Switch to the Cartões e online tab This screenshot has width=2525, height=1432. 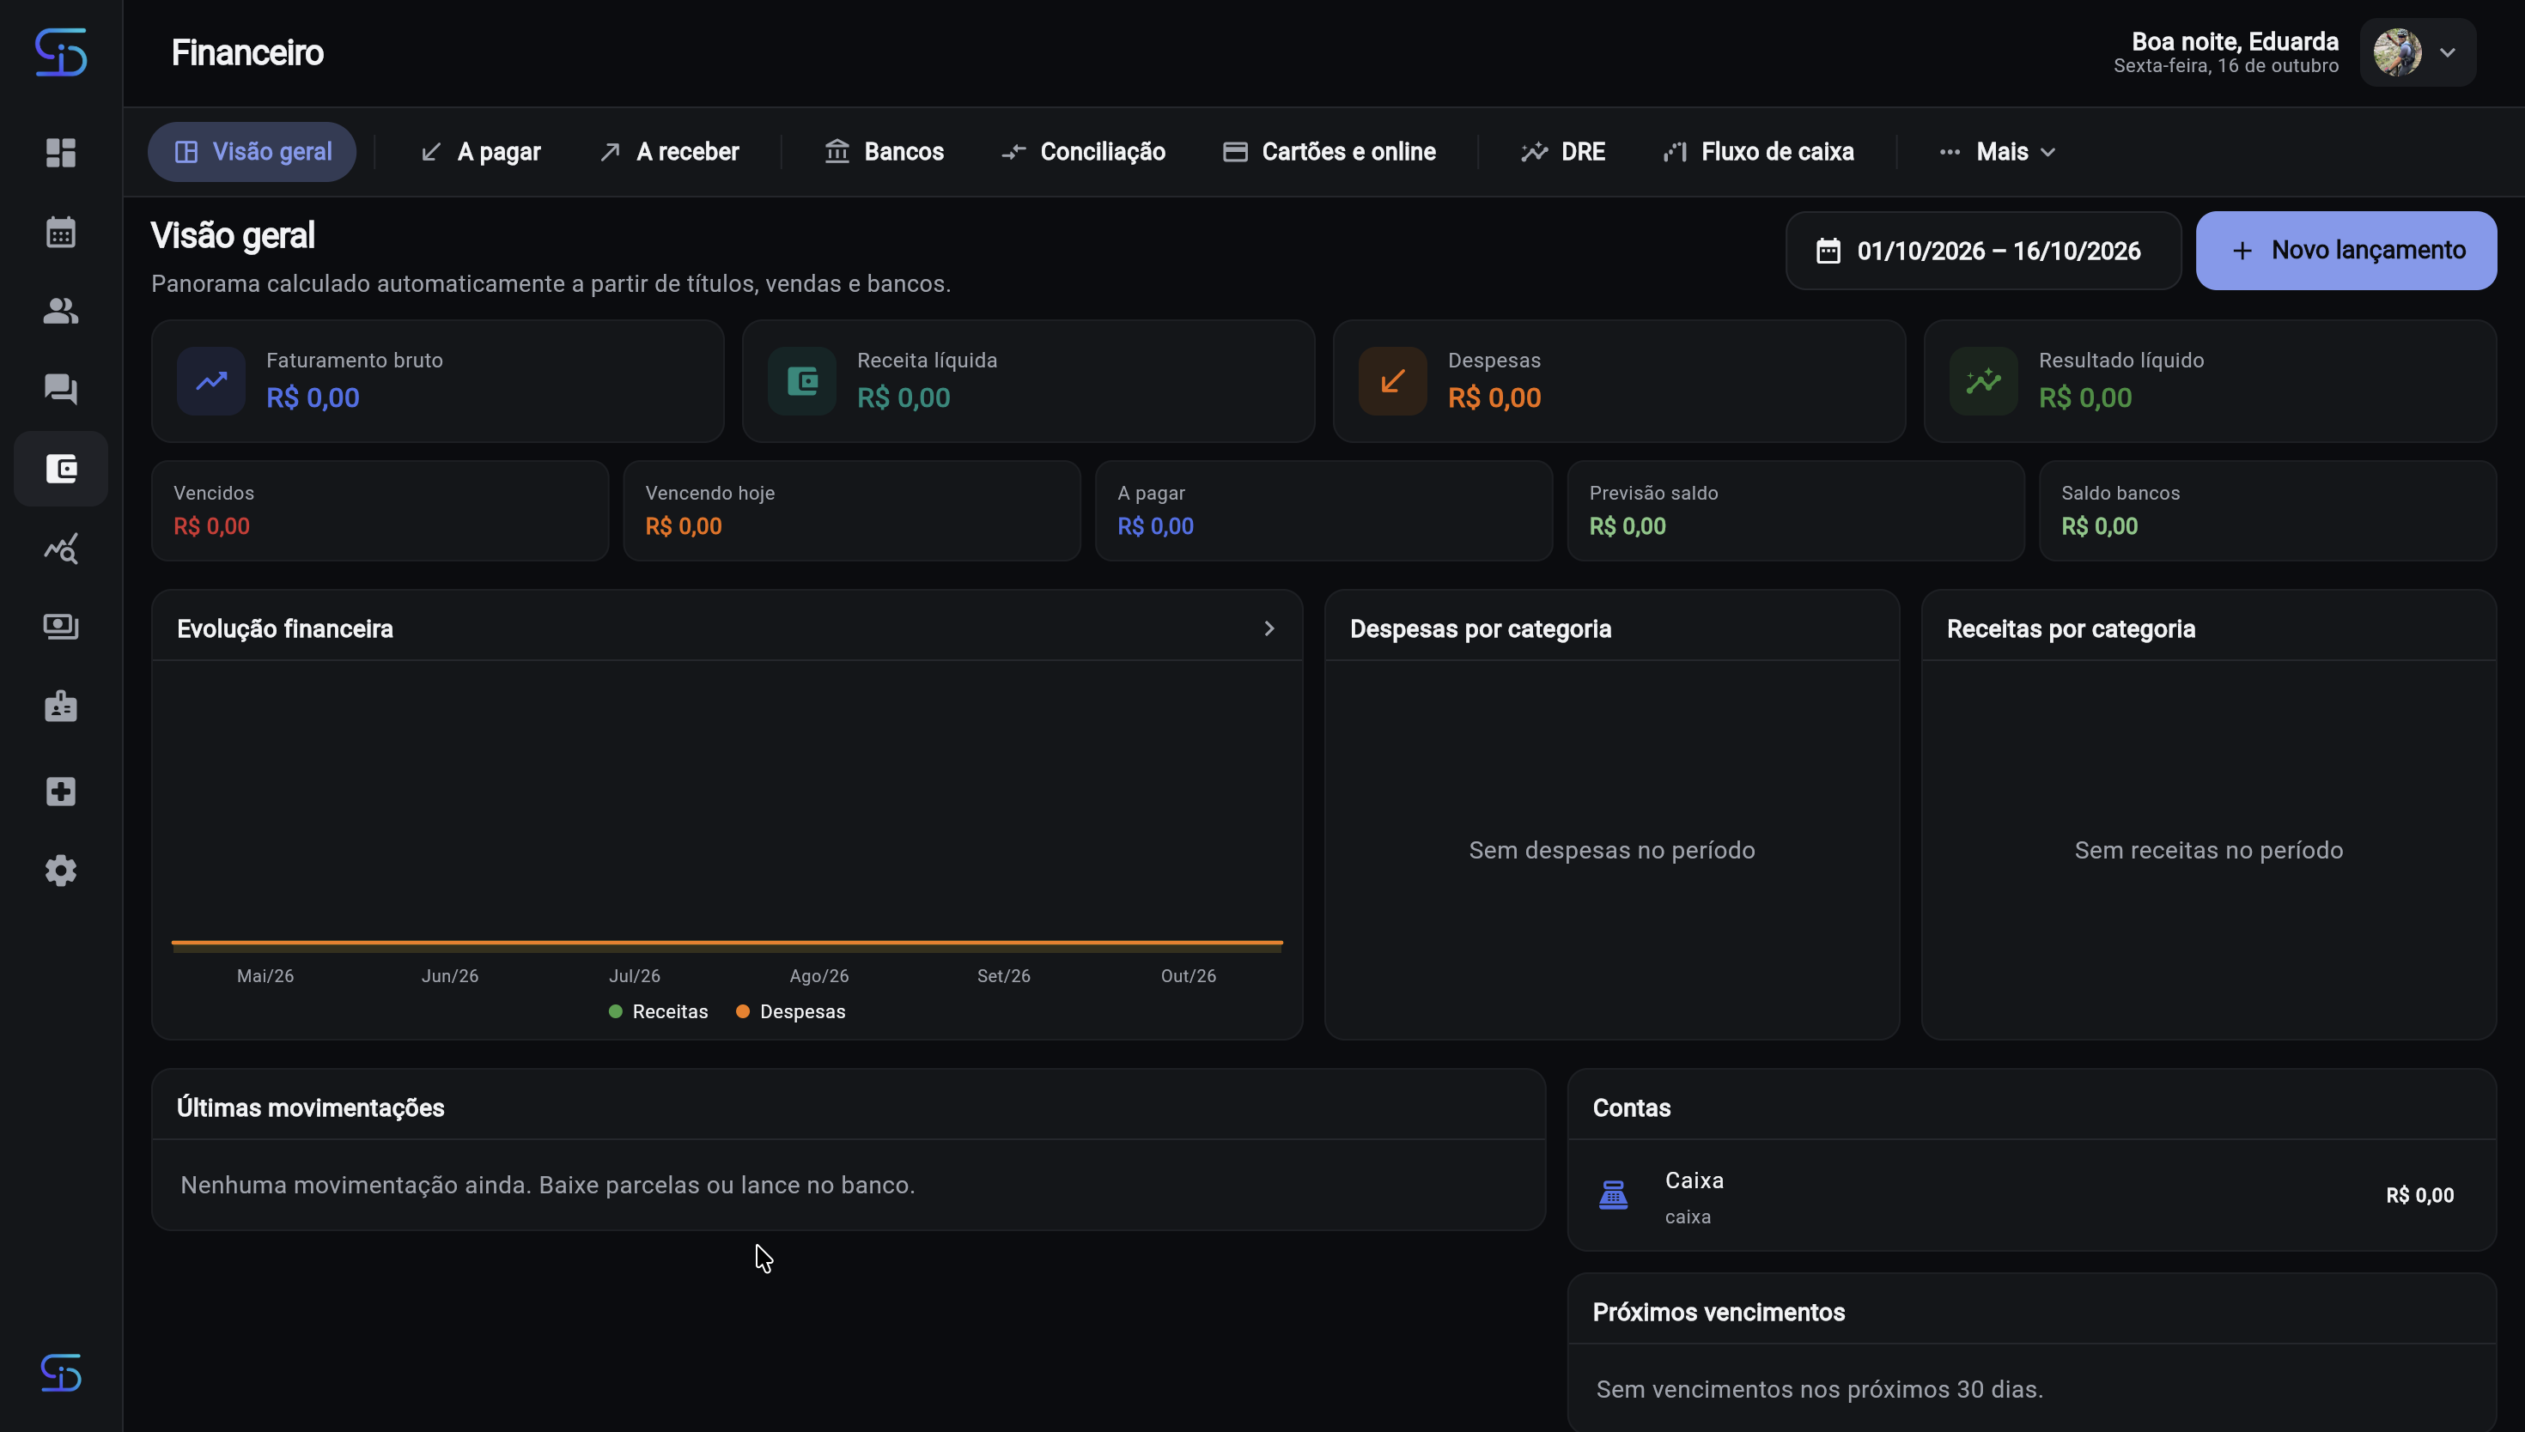(1329, 153)
